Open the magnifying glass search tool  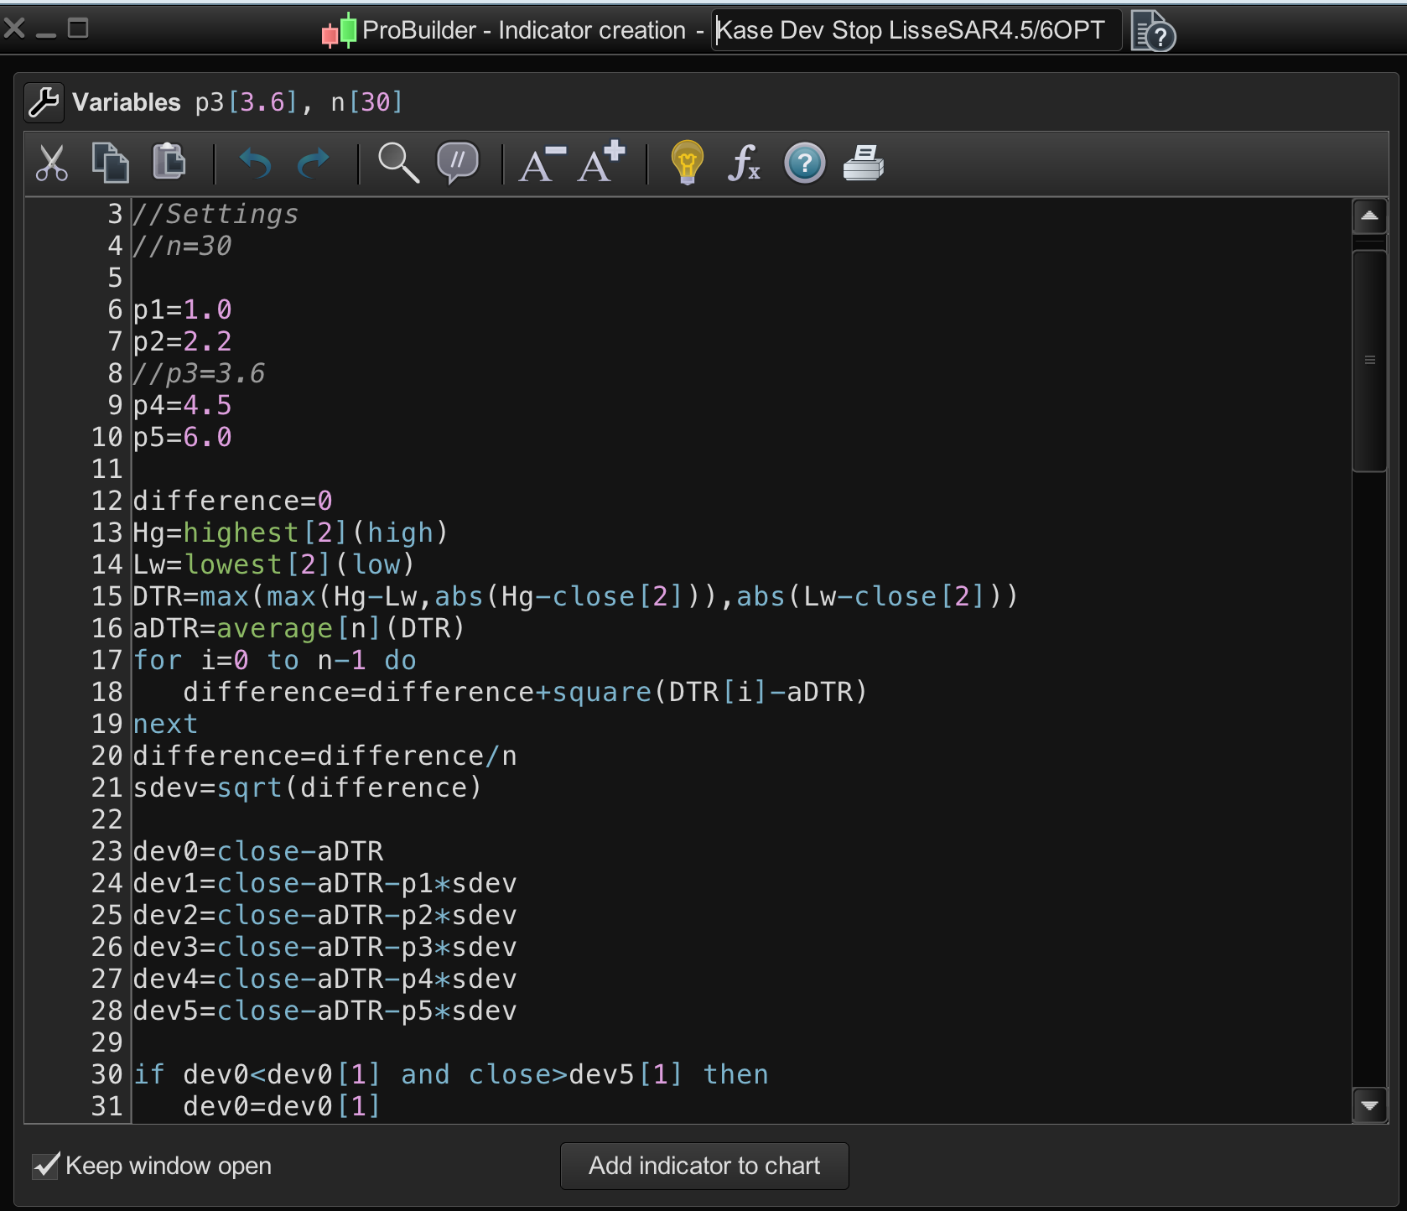coord(398,163)
